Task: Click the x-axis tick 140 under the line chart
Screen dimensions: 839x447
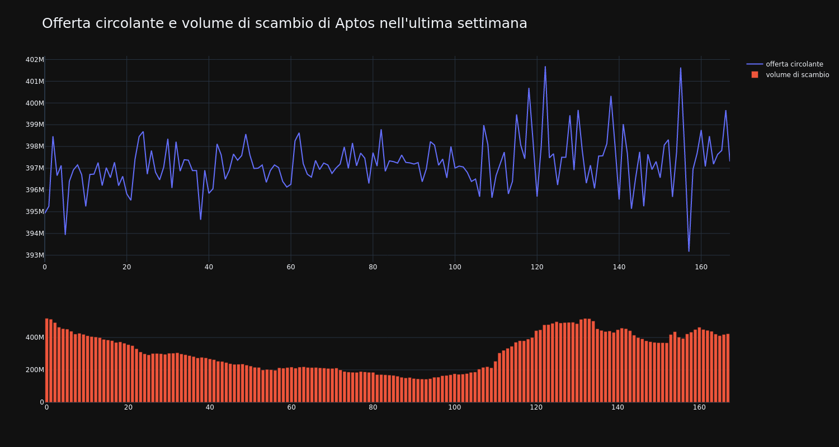Action: point(619,267)
